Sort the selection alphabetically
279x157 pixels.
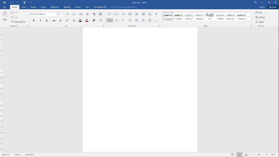pos(150,14)
